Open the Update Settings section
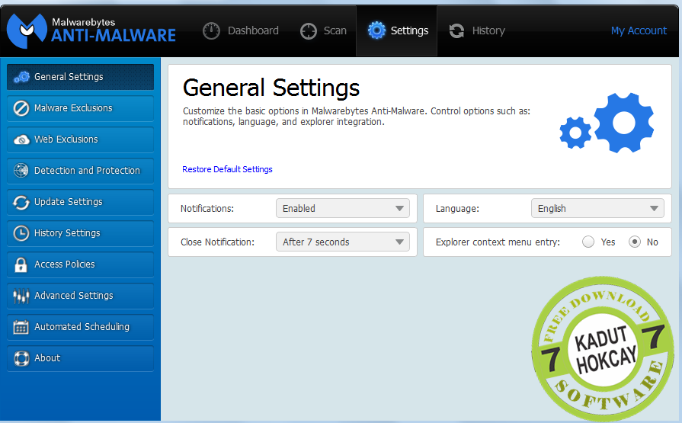682x423 pixels. pyautogui.click(x=81, y=202)
